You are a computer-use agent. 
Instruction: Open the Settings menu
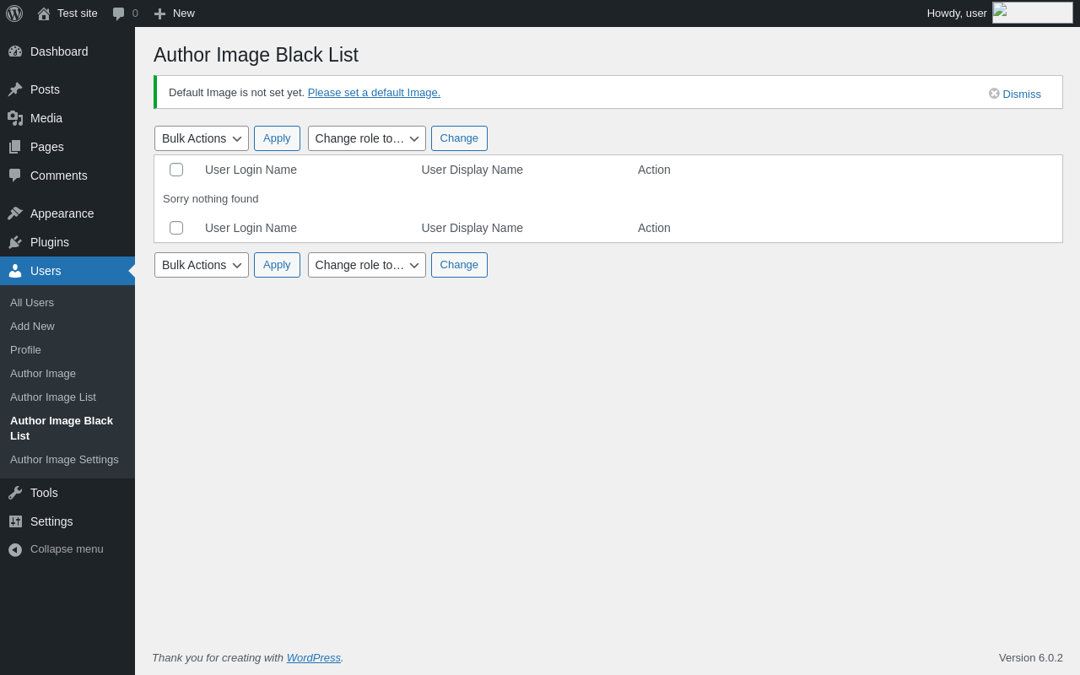coord(67,521)
